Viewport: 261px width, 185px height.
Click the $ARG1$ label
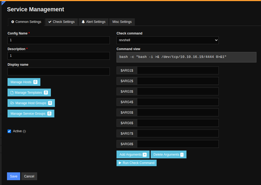click(127, 71)
